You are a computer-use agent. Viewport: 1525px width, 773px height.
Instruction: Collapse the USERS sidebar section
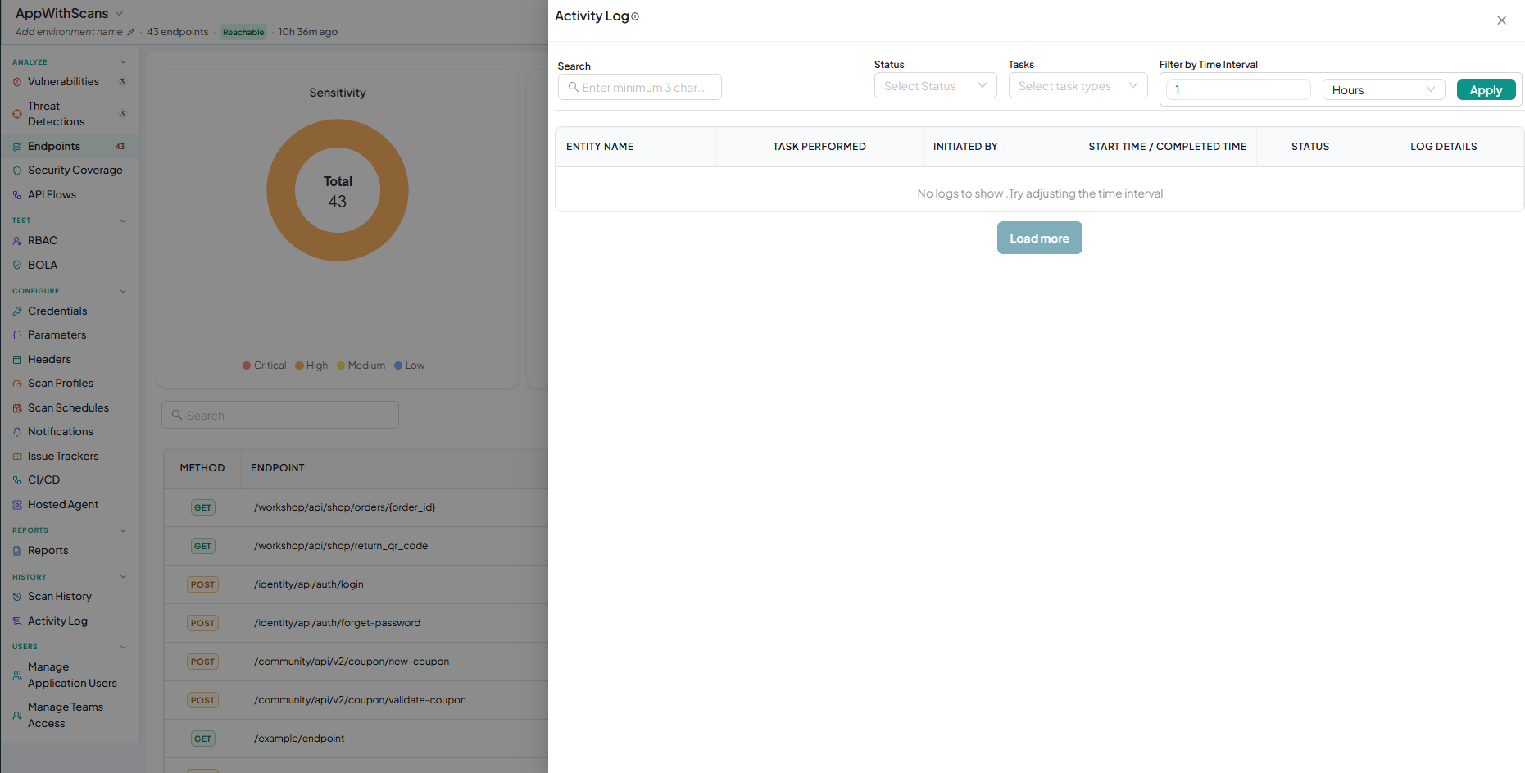pos(123,647)
